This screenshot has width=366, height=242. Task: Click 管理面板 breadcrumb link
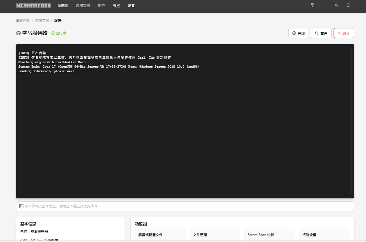click(x=23, y=21)
